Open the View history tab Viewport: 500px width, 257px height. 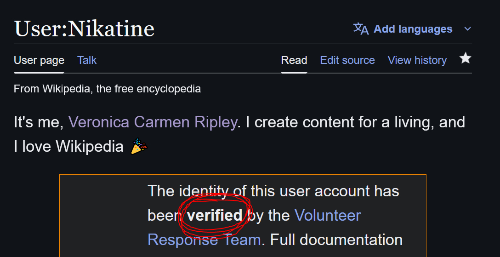coord(417,60)
